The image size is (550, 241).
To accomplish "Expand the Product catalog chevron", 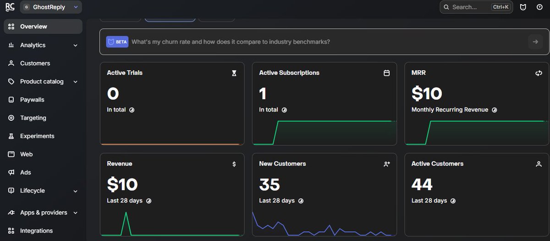I will (76, 82).
